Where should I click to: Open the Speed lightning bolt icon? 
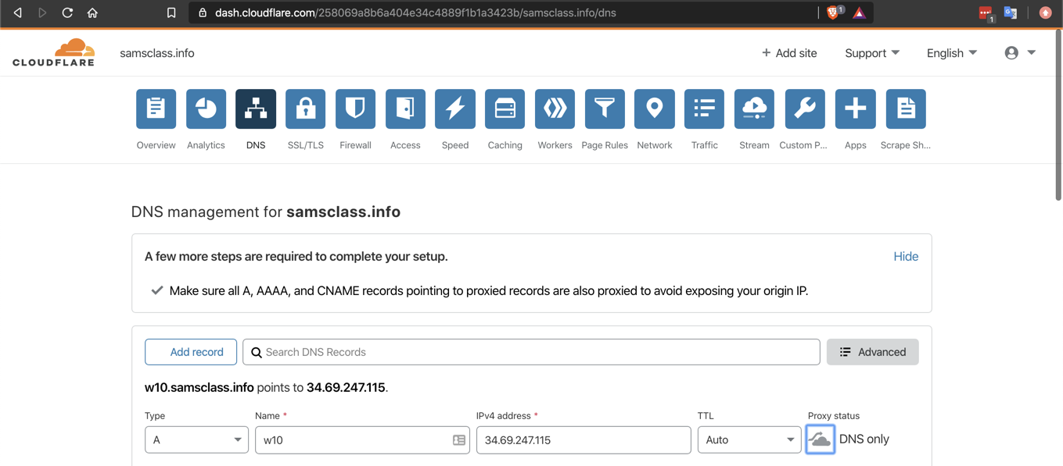coord(455,109)
